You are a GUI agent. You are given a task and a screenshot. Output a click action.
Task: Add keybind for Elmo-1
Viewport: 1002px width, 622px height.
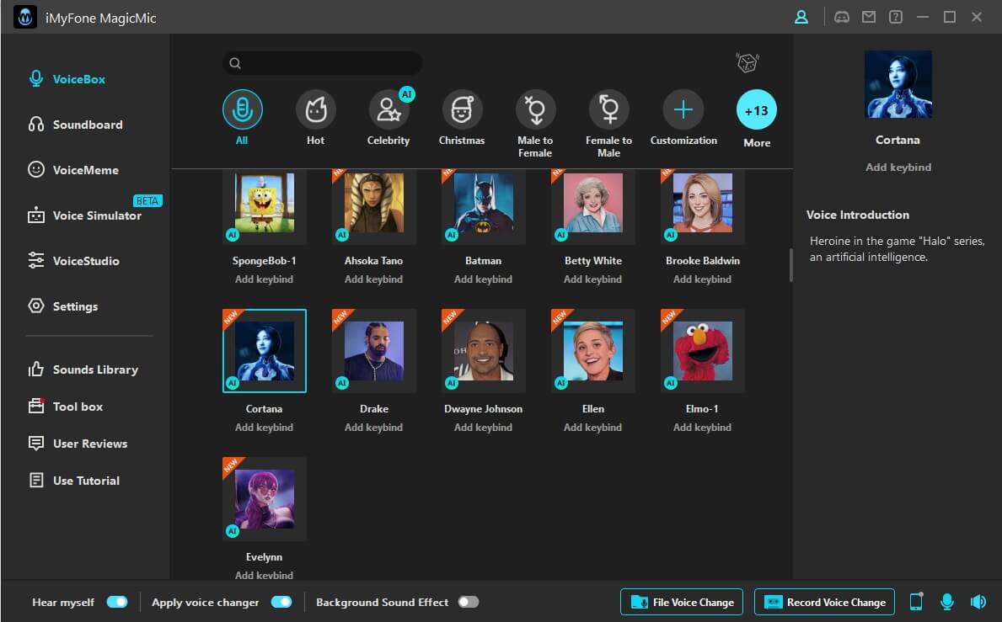pyautogui.click(x=702, y=428)
